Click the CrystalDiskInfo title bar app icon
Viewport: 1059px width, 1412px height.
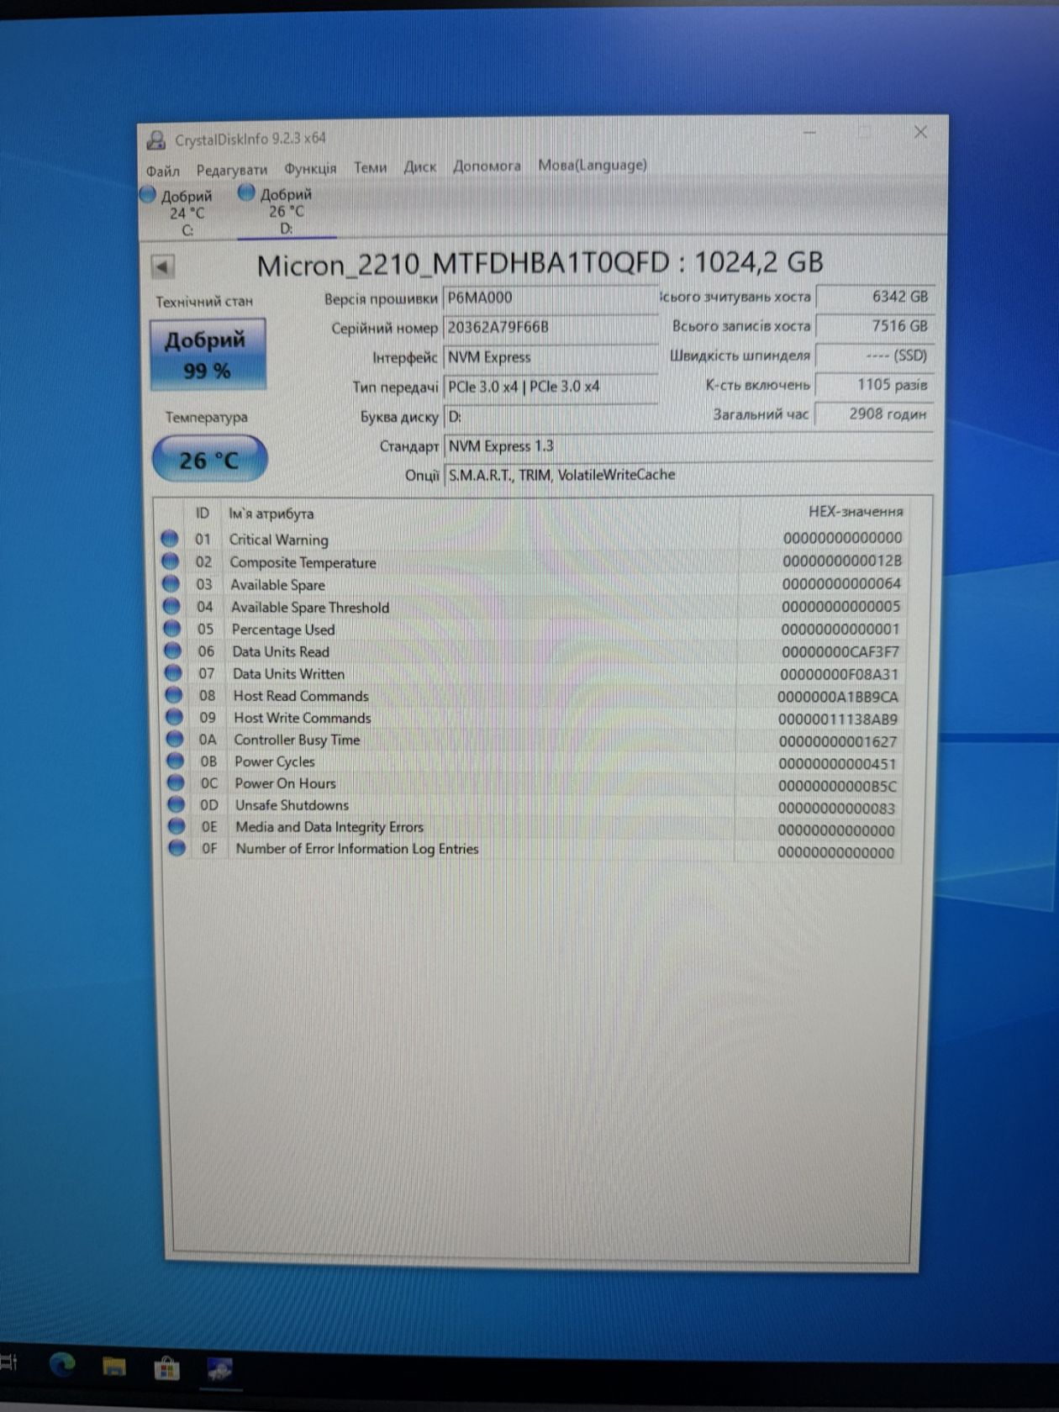[x=156, y=140]
